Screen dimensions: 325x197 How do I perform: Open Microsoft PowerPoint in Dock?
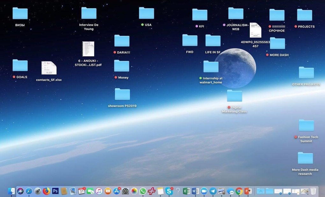point(248,191)
